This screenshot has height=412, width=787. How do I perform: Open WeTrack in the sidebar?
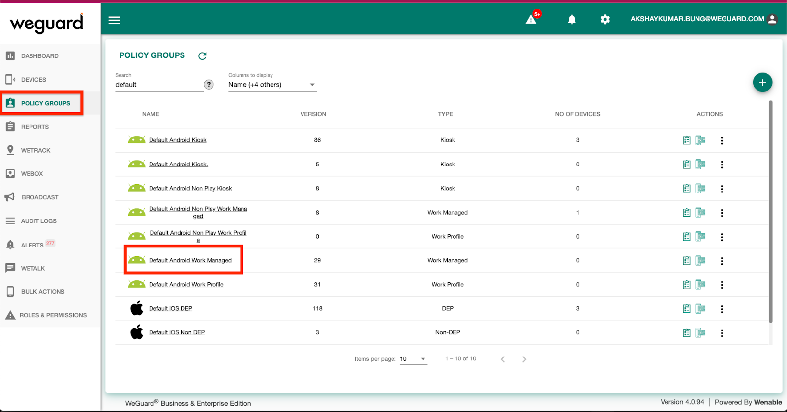pyautogui.click(x=35, y=150)
